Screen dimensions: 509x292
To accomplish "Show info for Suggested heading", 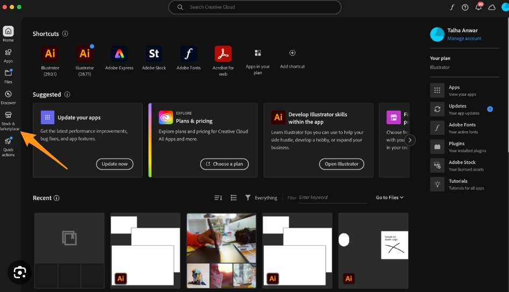I will tap(67, 95).
